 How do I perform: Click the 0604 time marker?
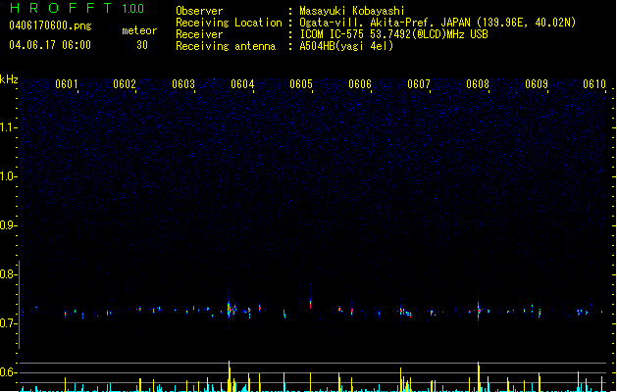click(242, 84)
